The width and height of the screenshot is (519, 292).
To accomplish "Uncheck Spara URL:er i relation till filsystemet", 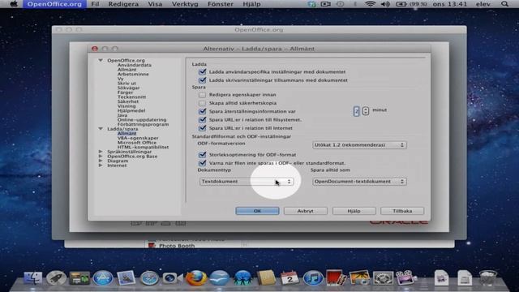I will pos(202,119).
